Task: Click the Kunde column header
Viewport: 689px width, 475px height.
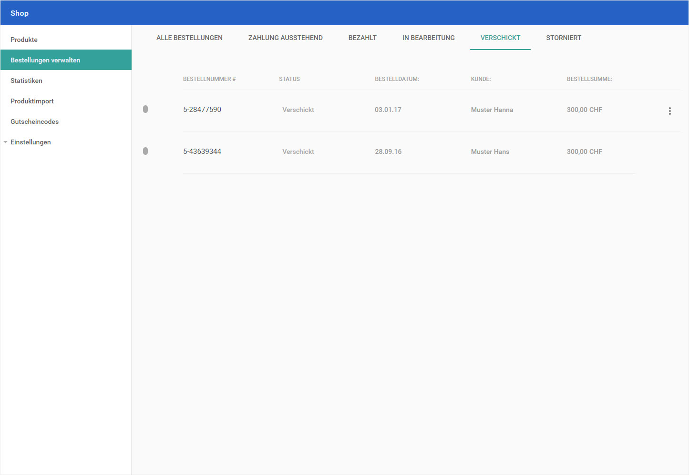Action: point(481,79)
